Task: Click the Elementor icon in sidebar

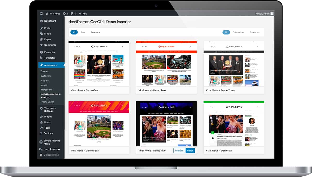Action: pyautogui.click(x=41, y=52)
